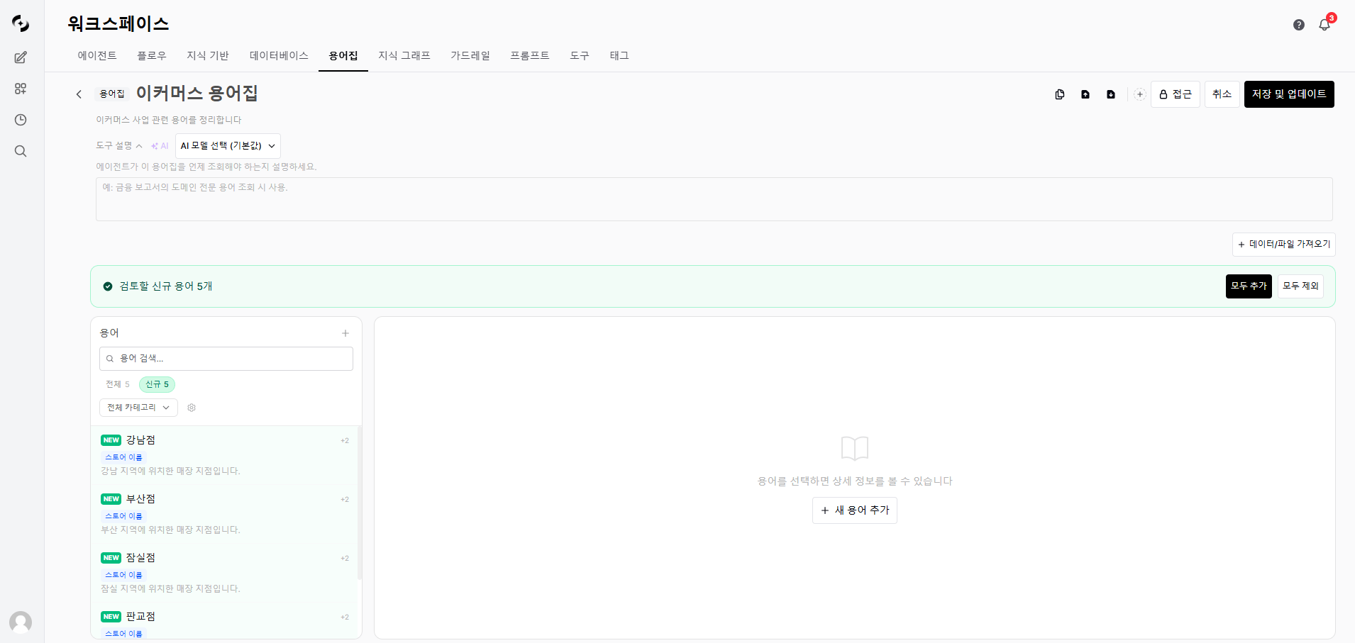The image size is (1355, 643).
Task: Click the 접근 access button
Action: [1176, 94]
